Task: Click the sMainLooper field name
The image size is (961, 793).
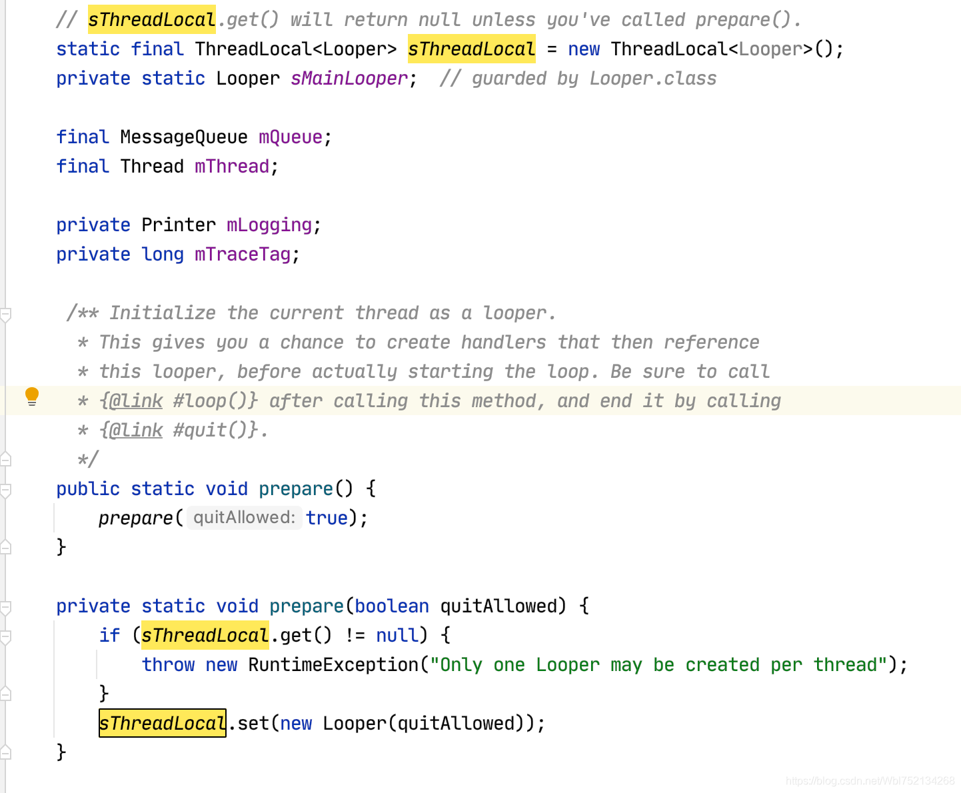Action: tap(349, 78)
